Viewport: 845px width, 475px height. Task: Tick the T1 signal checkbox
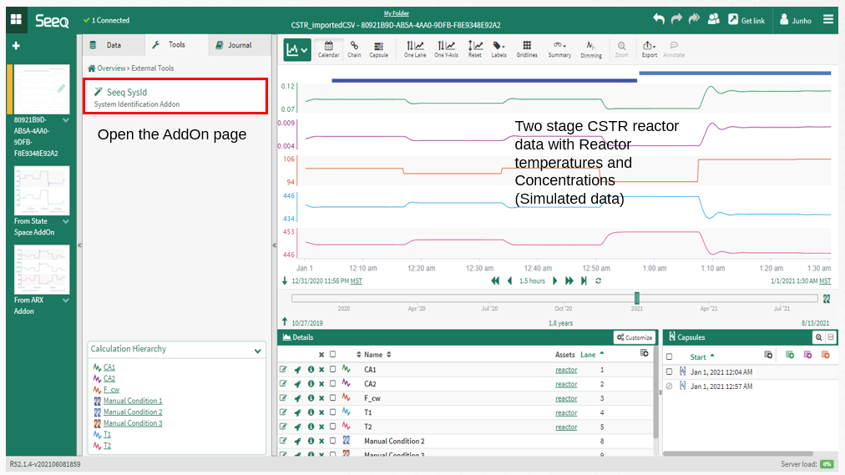(333, 412)
